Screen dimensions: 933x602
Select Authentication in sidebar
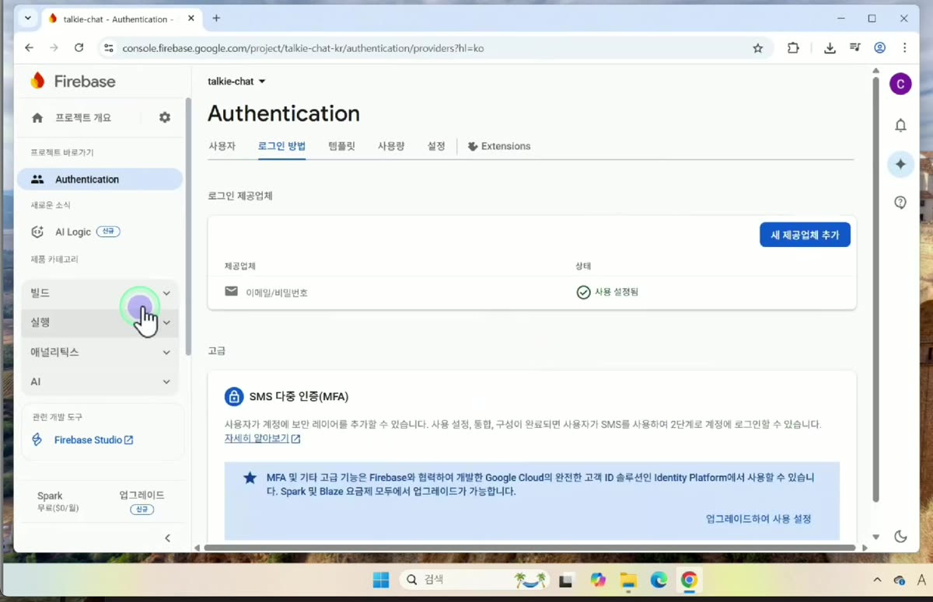(100, 179)
